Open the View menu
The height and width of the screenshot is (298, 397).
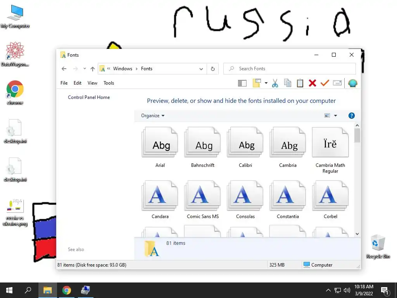pos(92,83)
